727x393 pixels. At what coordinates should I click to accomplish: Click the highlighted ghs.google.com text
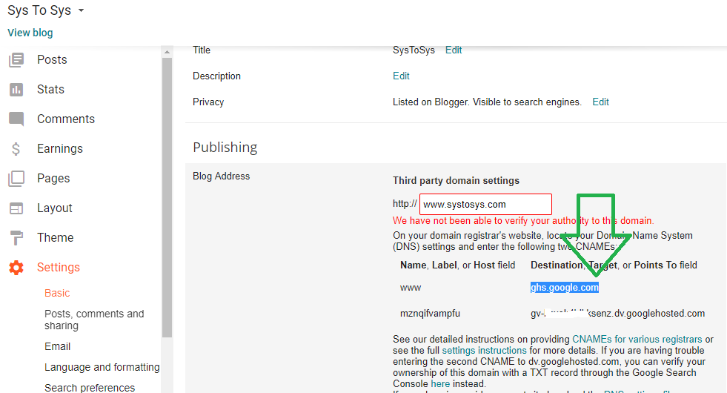click(x=564, y=288)
